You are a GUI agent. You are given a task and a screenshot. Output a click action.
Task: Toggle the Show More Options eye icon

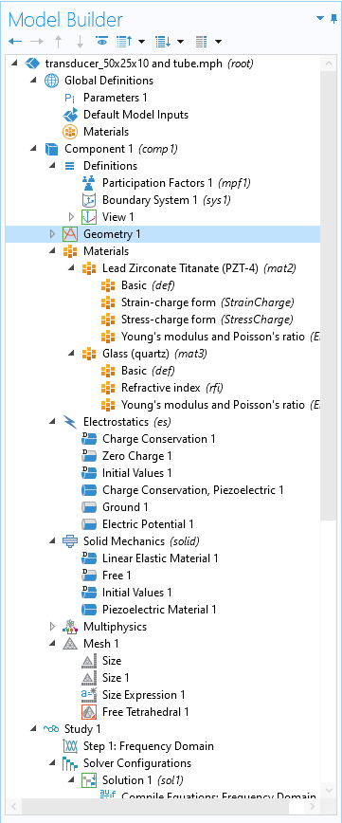(101, 41)
